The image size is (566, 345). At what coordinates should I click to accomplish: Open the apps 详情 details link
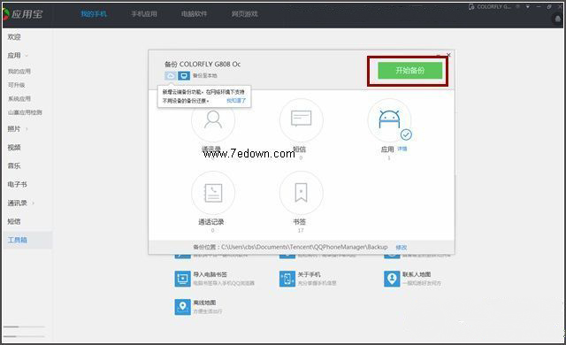[402, 149]
